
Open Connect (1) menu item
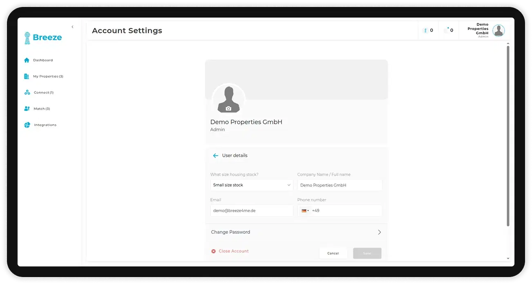(44, 93)
